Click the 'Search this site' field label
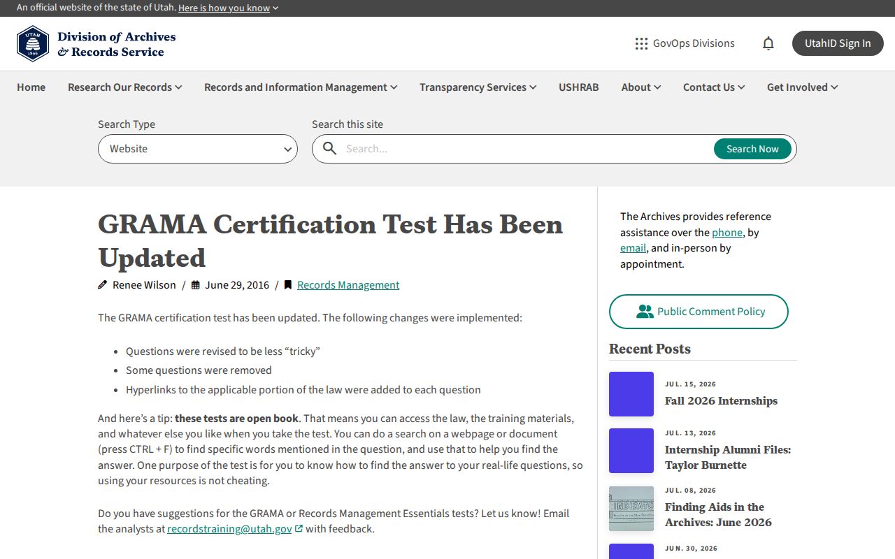 pyautogui.click(x=348, y=124)
